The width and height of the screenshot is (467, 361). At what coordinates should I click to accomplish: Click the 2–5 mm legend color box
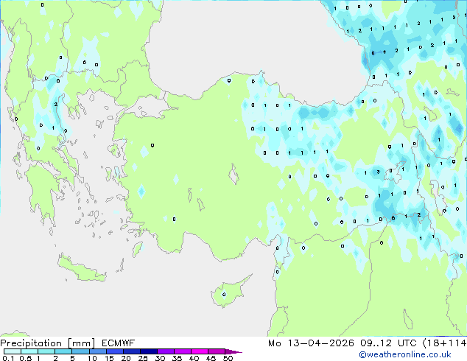(63, 351)
